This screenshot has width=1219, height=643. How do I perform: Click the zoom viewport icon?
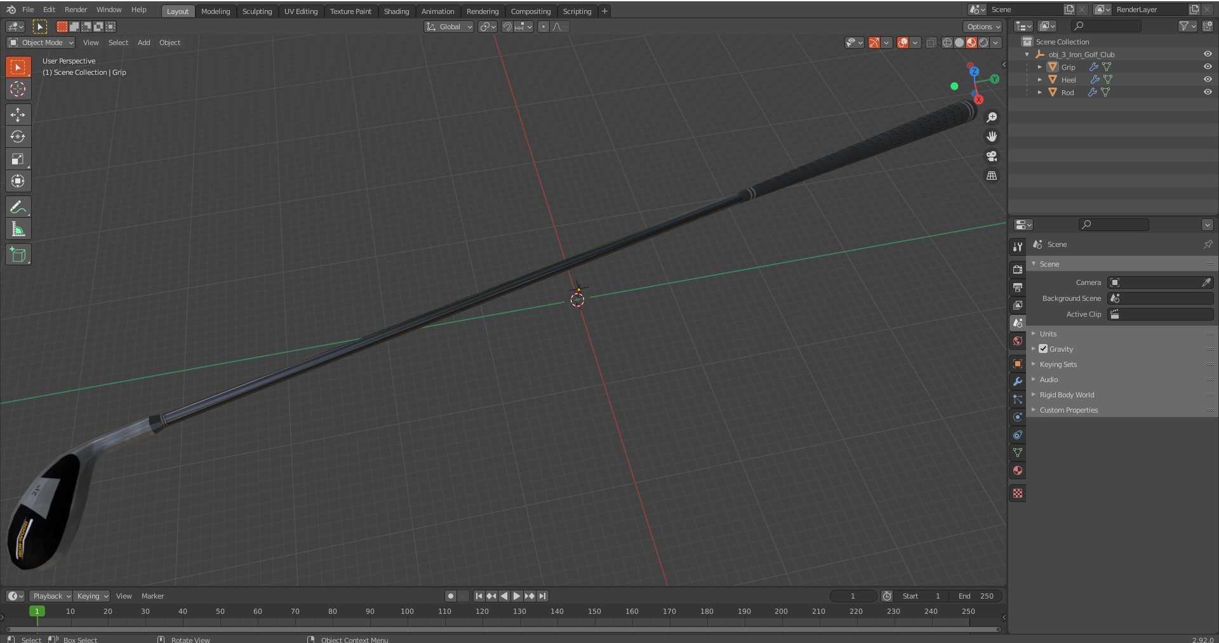(x=991, y=117)
